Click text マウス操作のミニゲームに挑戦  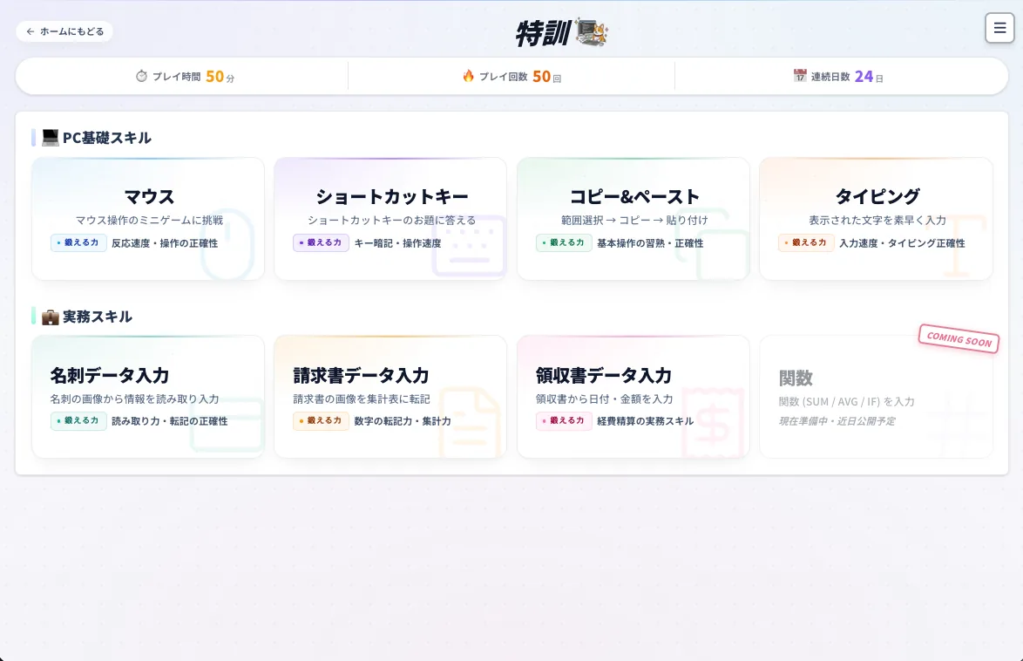click(x=149, y=220)
